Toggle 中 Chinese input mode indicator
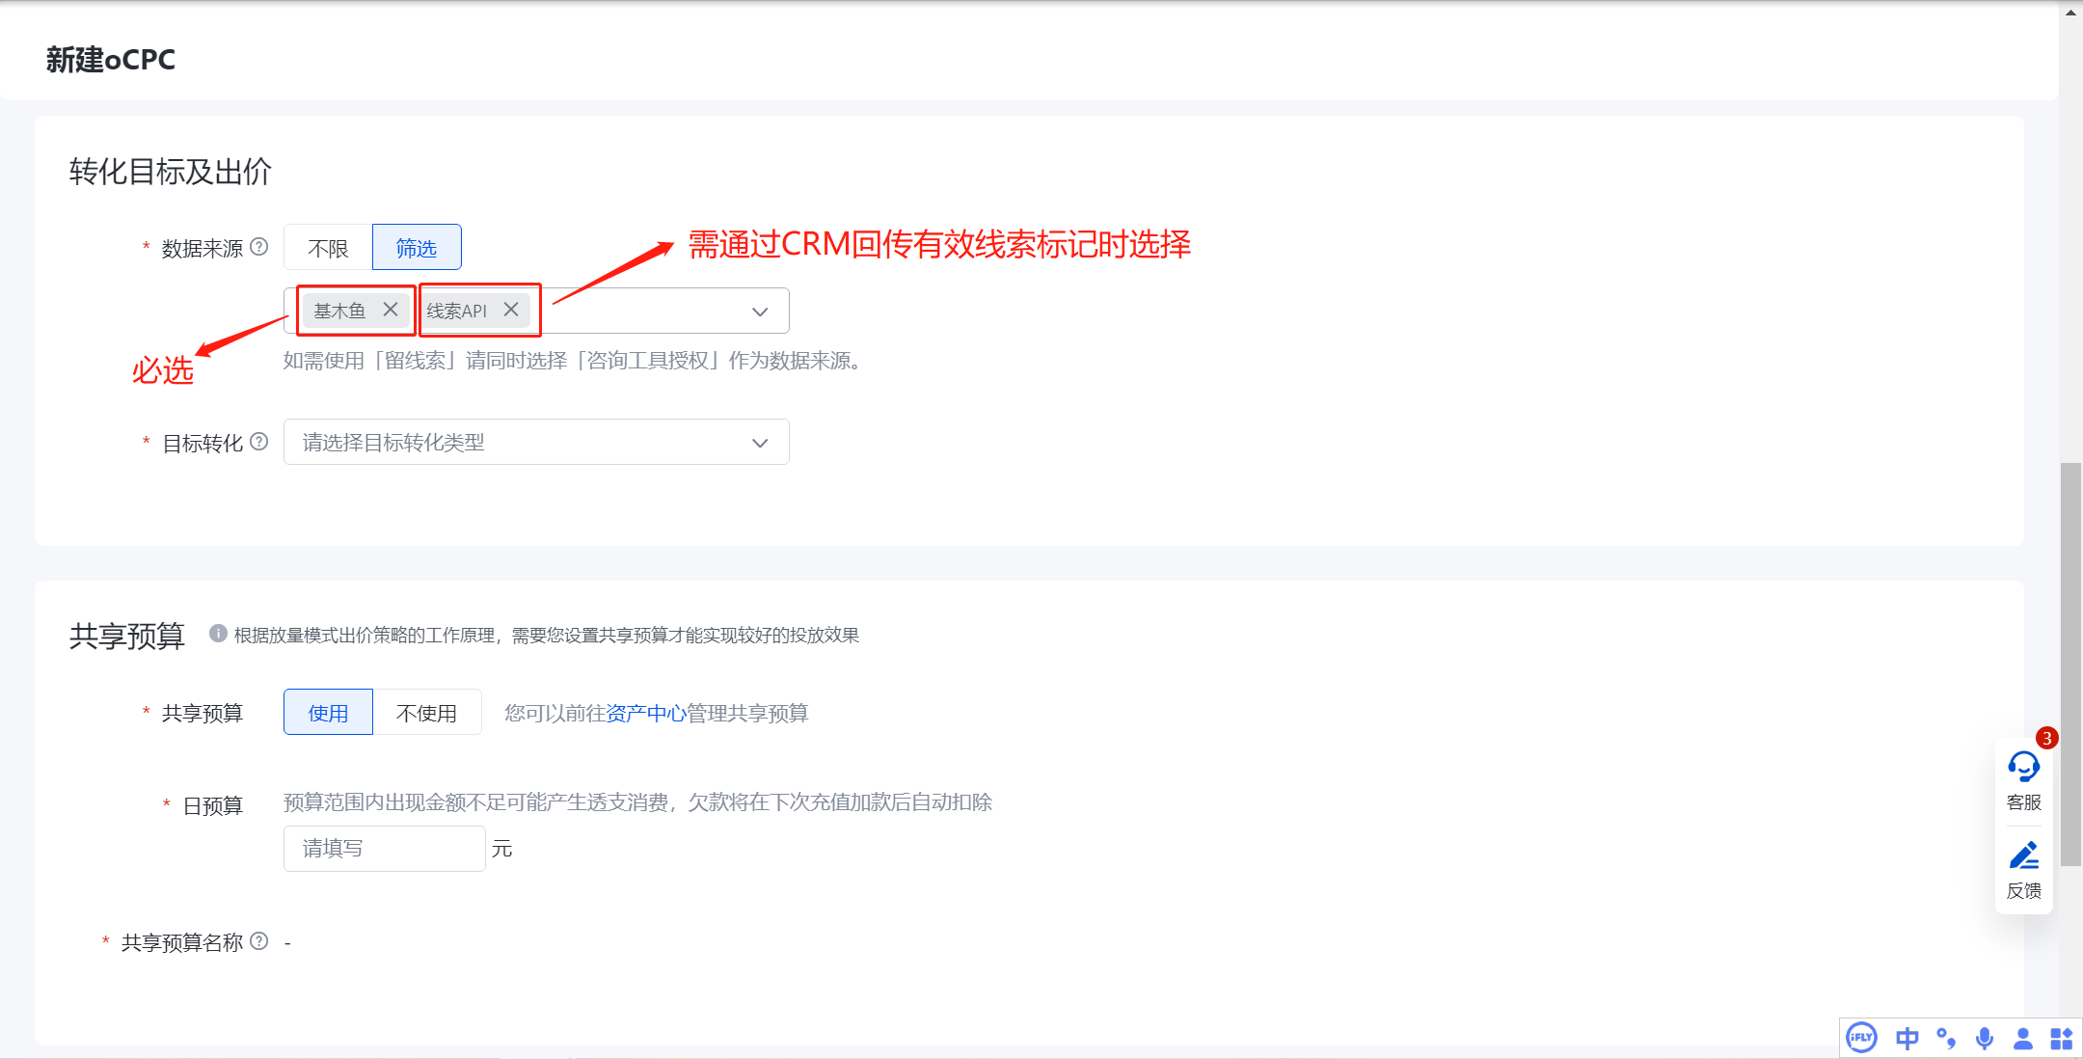Screen dimensions: 2083x1059 (x=1907, y=1038)
